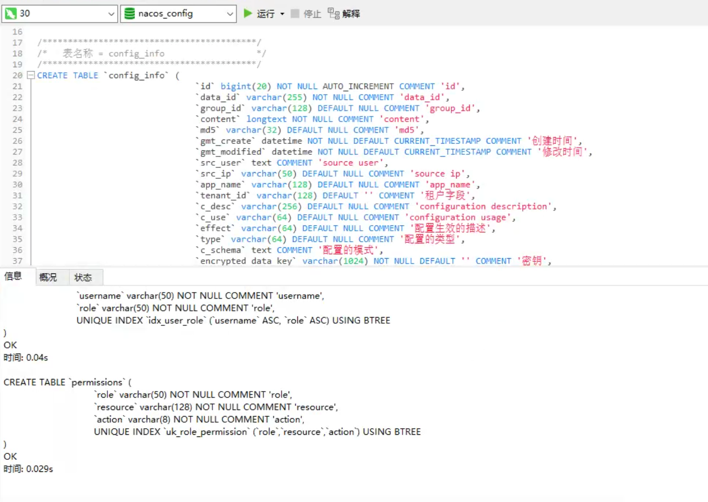The width and height of the screenshot is (708, 502).
Task: Click line number 16 in the gutter
Action: [x=17, y=32]
